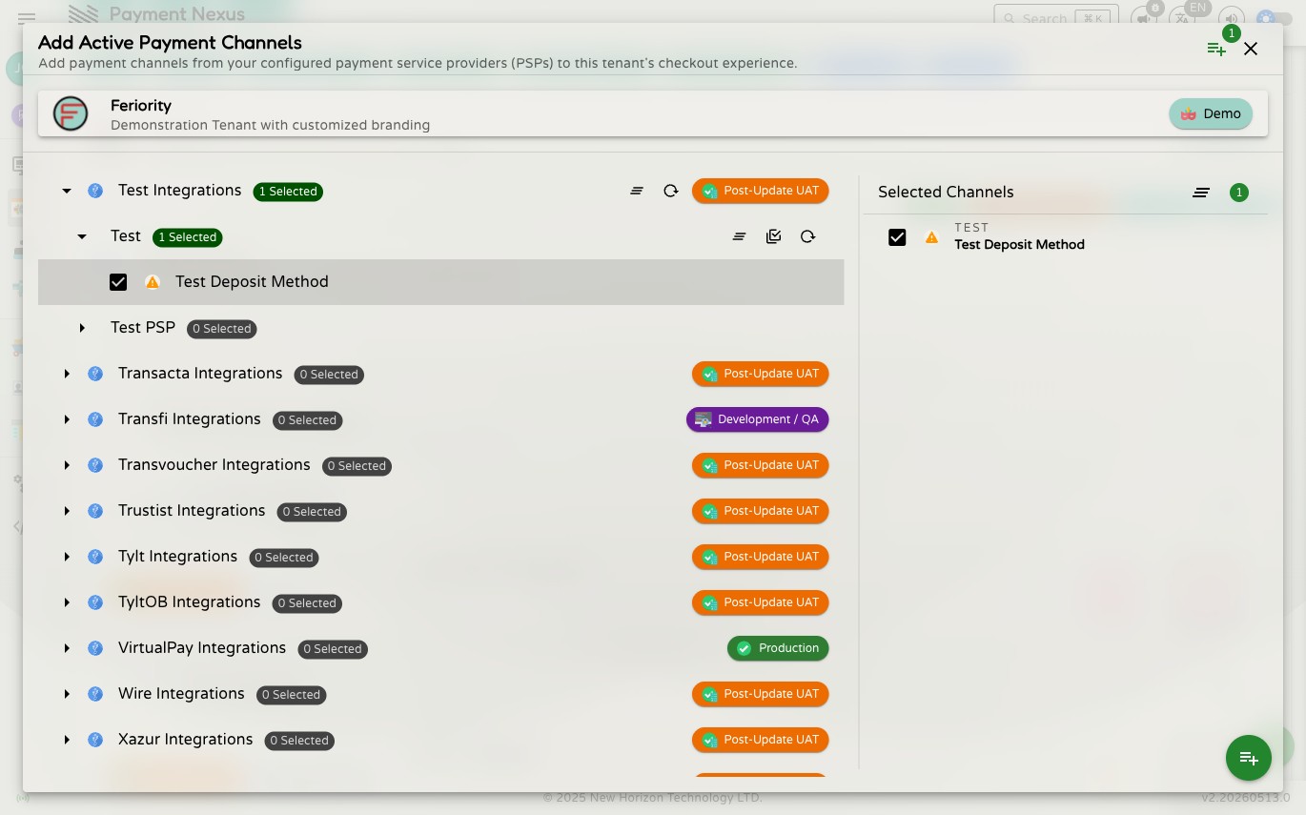Click the help icon beside Wire Integrations

click(x=95, y=694)
